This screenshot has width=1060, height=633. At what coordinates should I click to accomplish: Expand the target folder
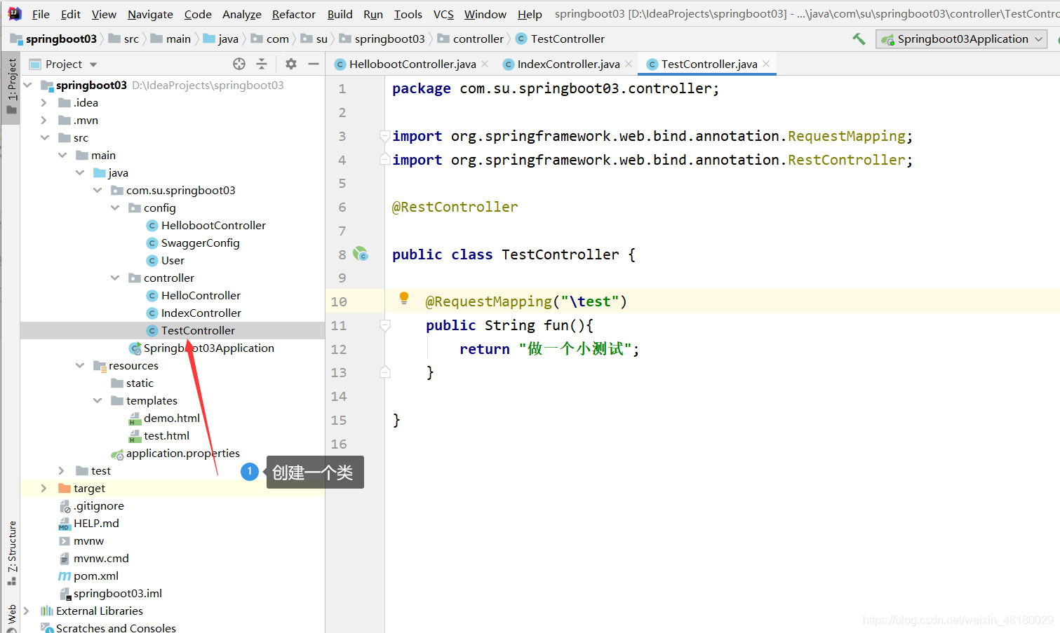pyautogui.click(x=44, y=488)
